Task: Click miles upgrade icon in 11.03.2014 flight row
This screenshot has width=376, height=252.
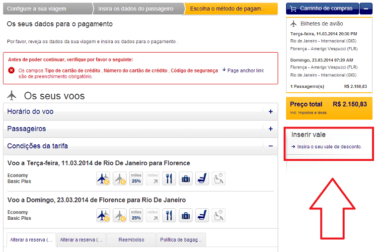Action: (x=152, y=179)
